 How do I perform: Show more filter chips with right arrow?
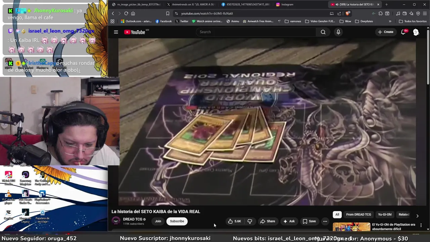click(x=417, y=216)
